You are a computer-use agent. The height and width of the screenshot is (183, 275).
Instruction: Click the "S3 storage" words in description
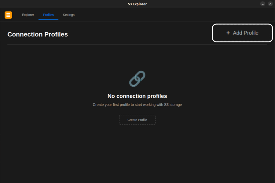[173, 105]
